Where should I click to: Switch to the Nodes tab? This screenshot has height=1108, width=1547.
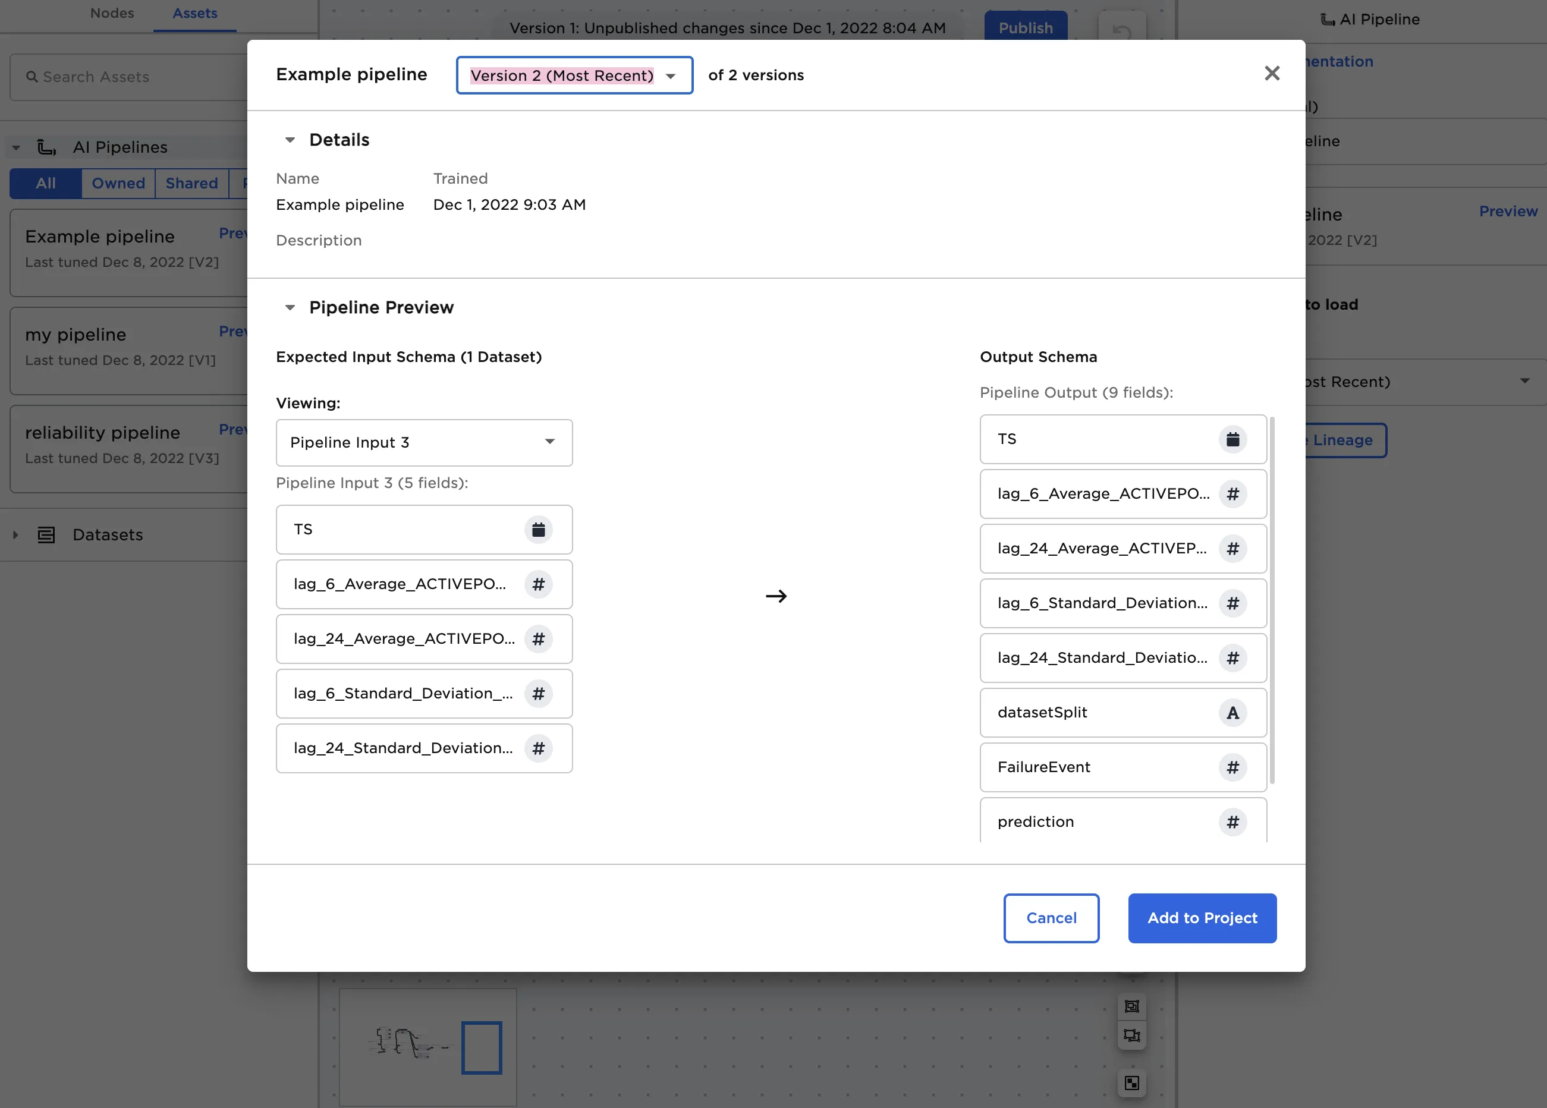tap(112, 14)
